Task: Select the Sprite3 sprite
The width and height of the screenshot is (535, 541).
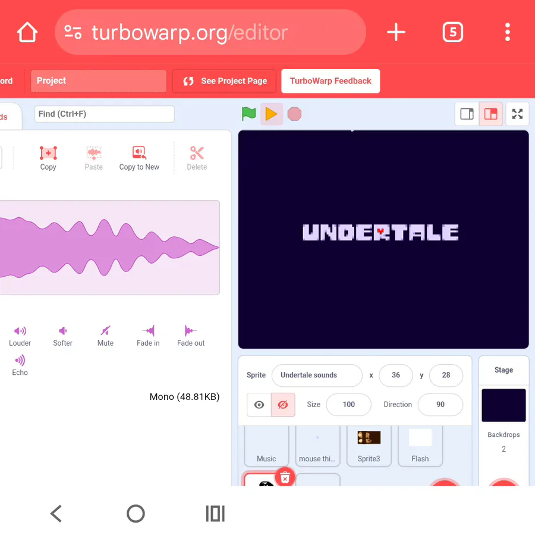Action: [369, 446]
